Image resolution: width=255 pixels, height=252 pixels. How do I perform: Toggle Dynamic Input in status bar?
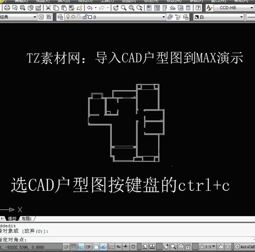[x=118, y=247]
